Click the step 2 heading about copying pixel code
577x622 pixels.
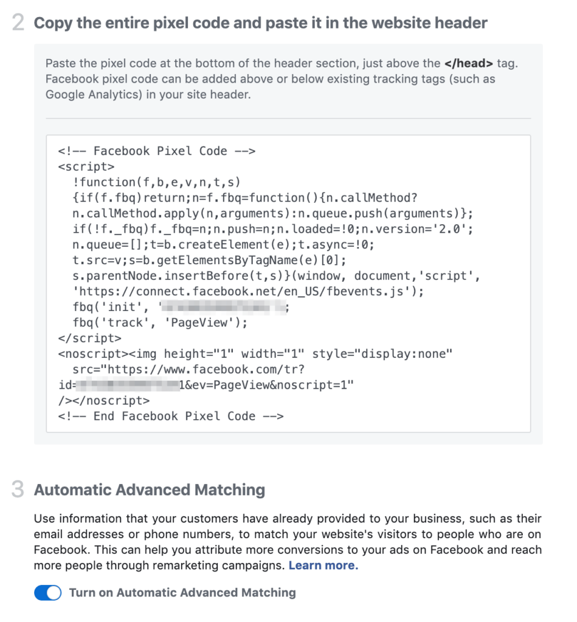coord(260,24)
